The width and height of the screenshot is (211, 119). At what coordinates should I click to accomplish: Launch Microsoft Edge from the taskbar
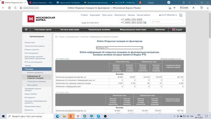[x=58, y=116]
